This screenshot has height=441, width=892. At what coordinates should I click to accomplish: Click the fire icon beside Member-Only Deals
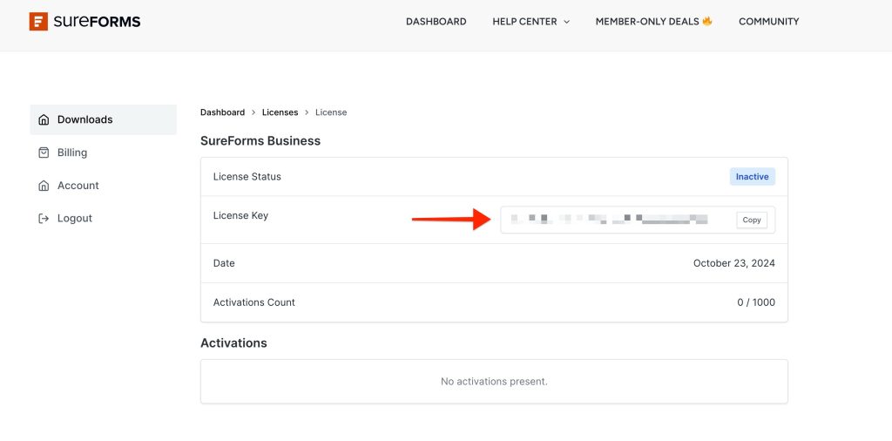(x=707, y=21)
